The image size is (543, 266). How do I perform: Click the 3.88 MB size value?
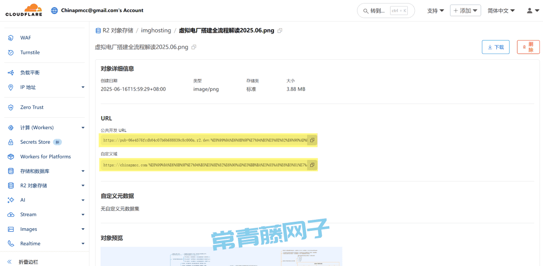tap(296, 89)
